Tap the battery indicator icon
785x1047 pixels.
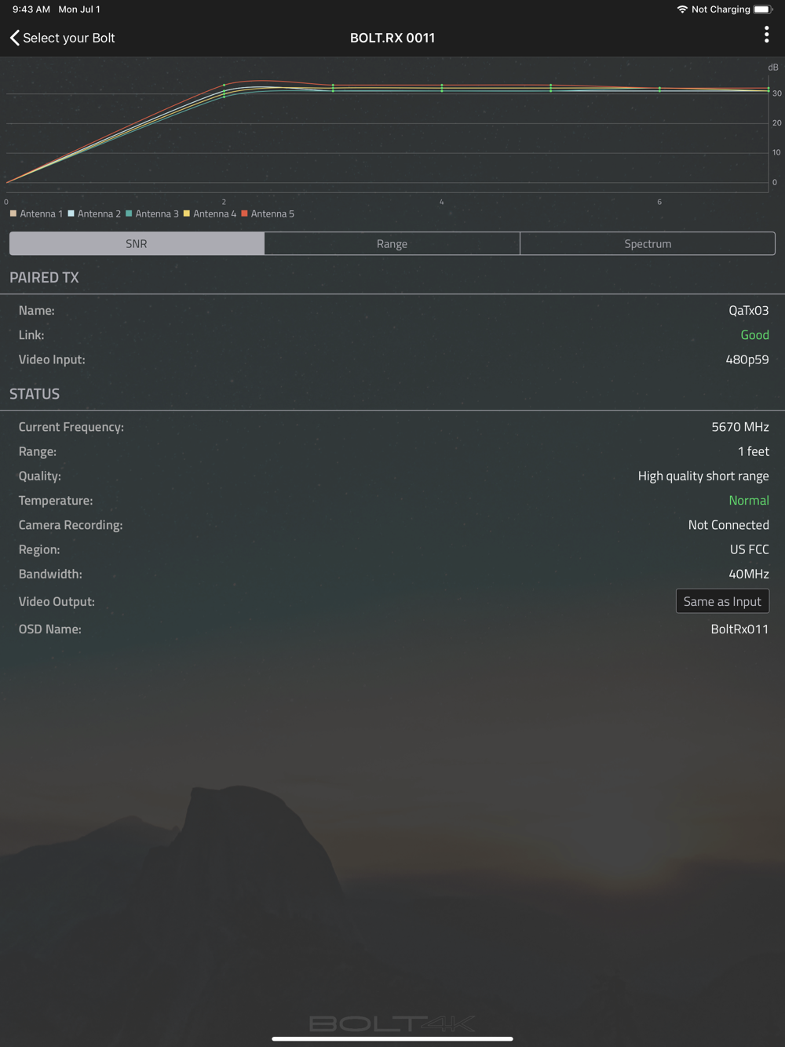point(763,9)
